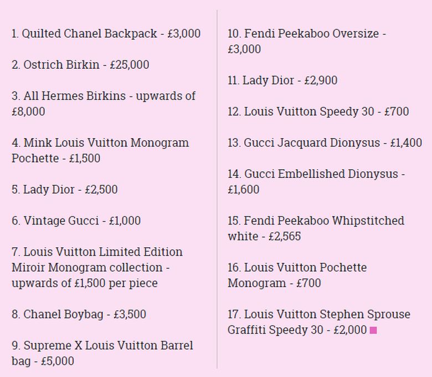
Task: Select the Quilted Chanel Backpack list entry
Action: (x=106, y=34)
